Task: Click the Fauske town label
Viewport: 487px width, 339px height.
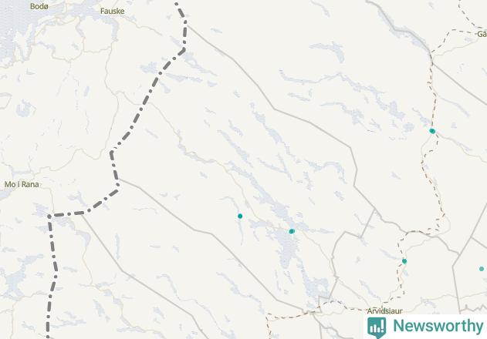Action: click(x=113, y=12)
